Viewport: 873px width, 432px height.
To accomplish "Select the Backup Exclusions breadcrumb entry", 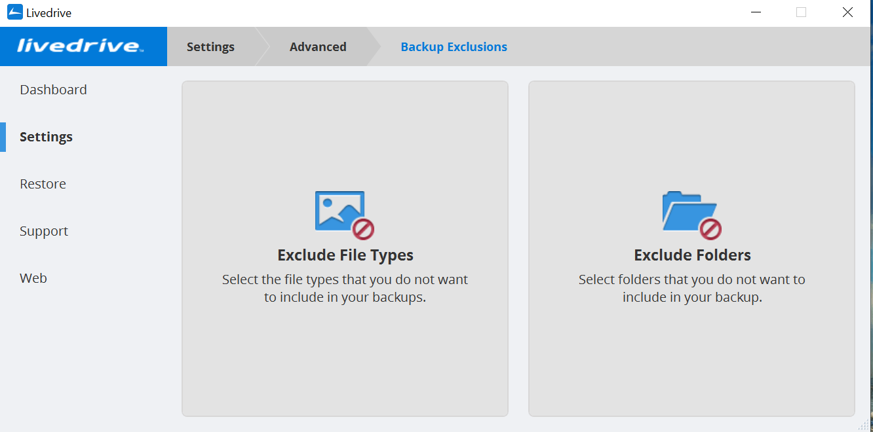I will pyautogui.click(x=454, y=46).
